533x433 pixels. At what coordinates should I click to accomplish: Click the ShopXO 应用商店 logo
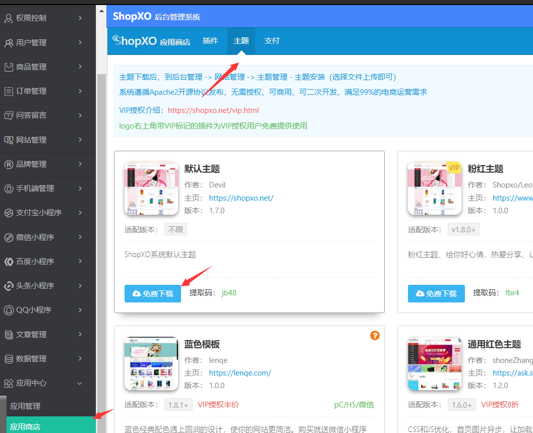151,41
